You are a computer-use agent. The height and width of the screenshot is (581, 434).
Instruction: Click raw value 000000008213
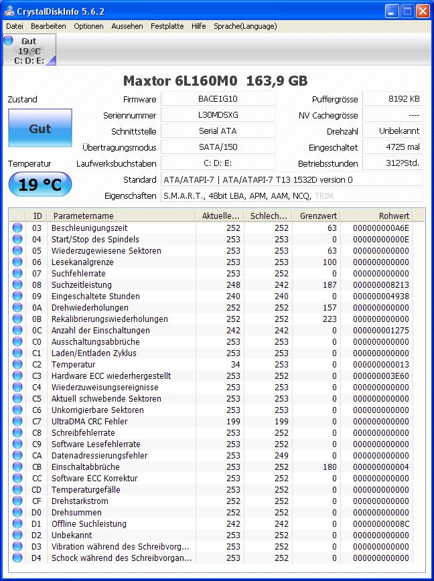(381, 285)
